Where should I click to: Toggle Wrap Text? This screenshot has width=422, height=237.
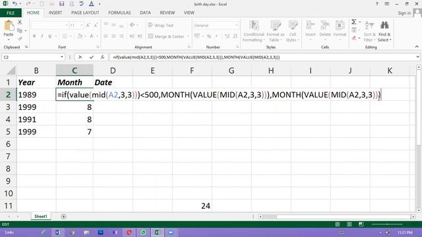[x=161, y=25]
